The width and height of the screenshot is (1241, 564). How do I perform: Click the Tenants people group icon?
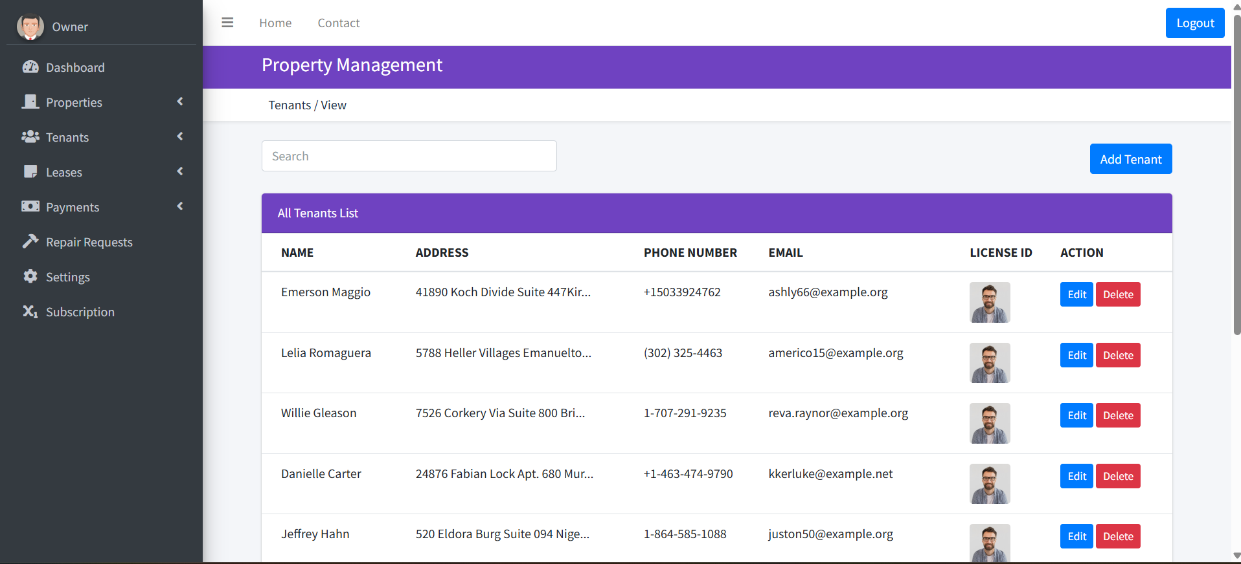30,137
